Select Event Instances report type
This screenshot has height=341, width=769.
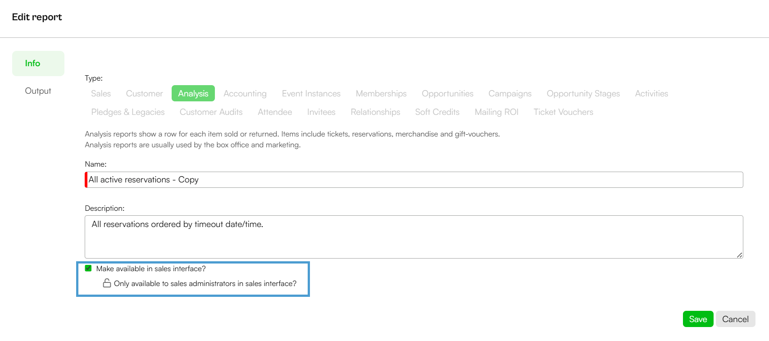coord(311,93)
